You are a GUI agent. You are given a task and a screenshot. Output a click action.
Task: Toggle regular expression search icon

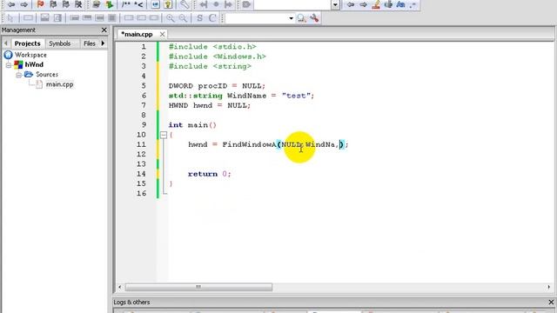[x=413, y=4]
